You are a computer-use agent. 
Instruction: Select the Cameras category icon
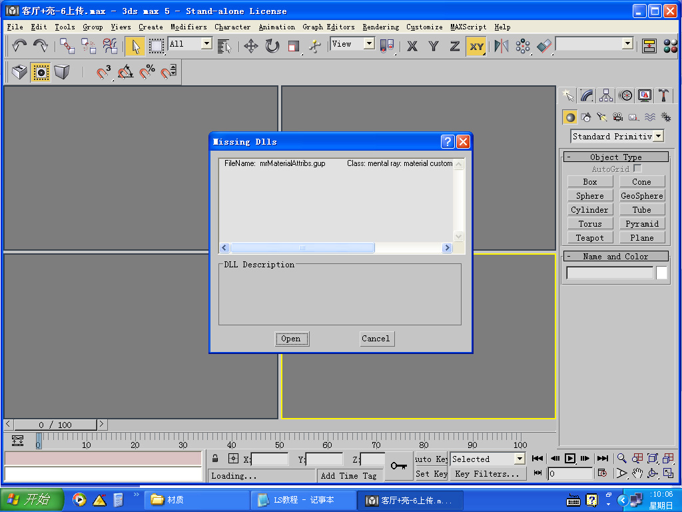click(x=617, y=117)
